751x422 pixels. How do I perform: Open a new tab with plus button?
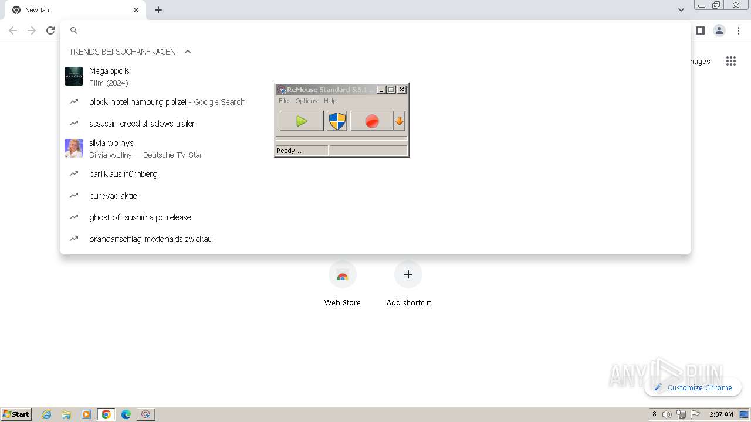pyautogui.click(x=158, y=10)
